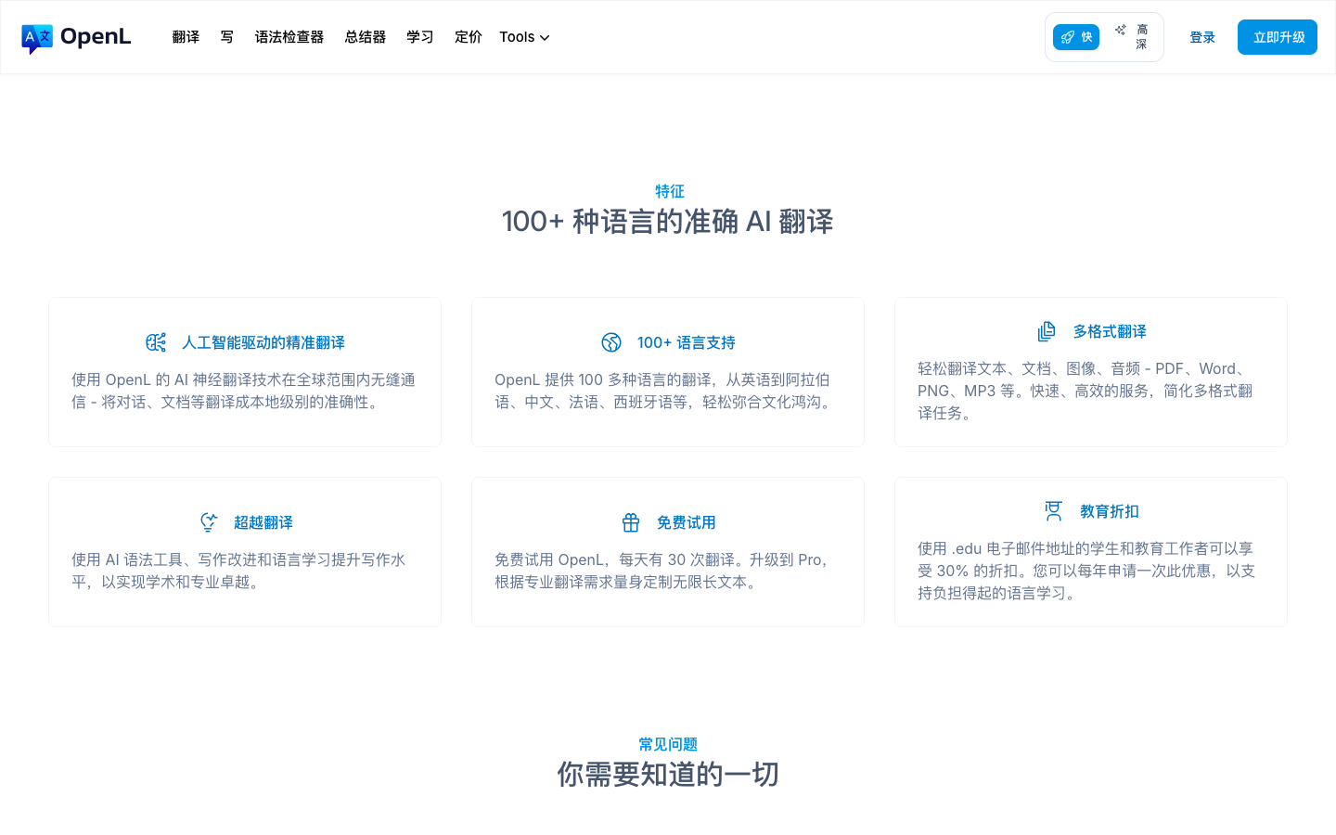This screenshot has height=835, width=1336.
Task: Click the 多格式翻译 card title
Action: tap(1110, 331)
